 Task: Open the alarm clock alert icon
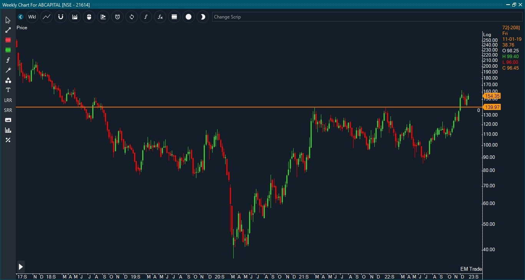coord(117,17)
